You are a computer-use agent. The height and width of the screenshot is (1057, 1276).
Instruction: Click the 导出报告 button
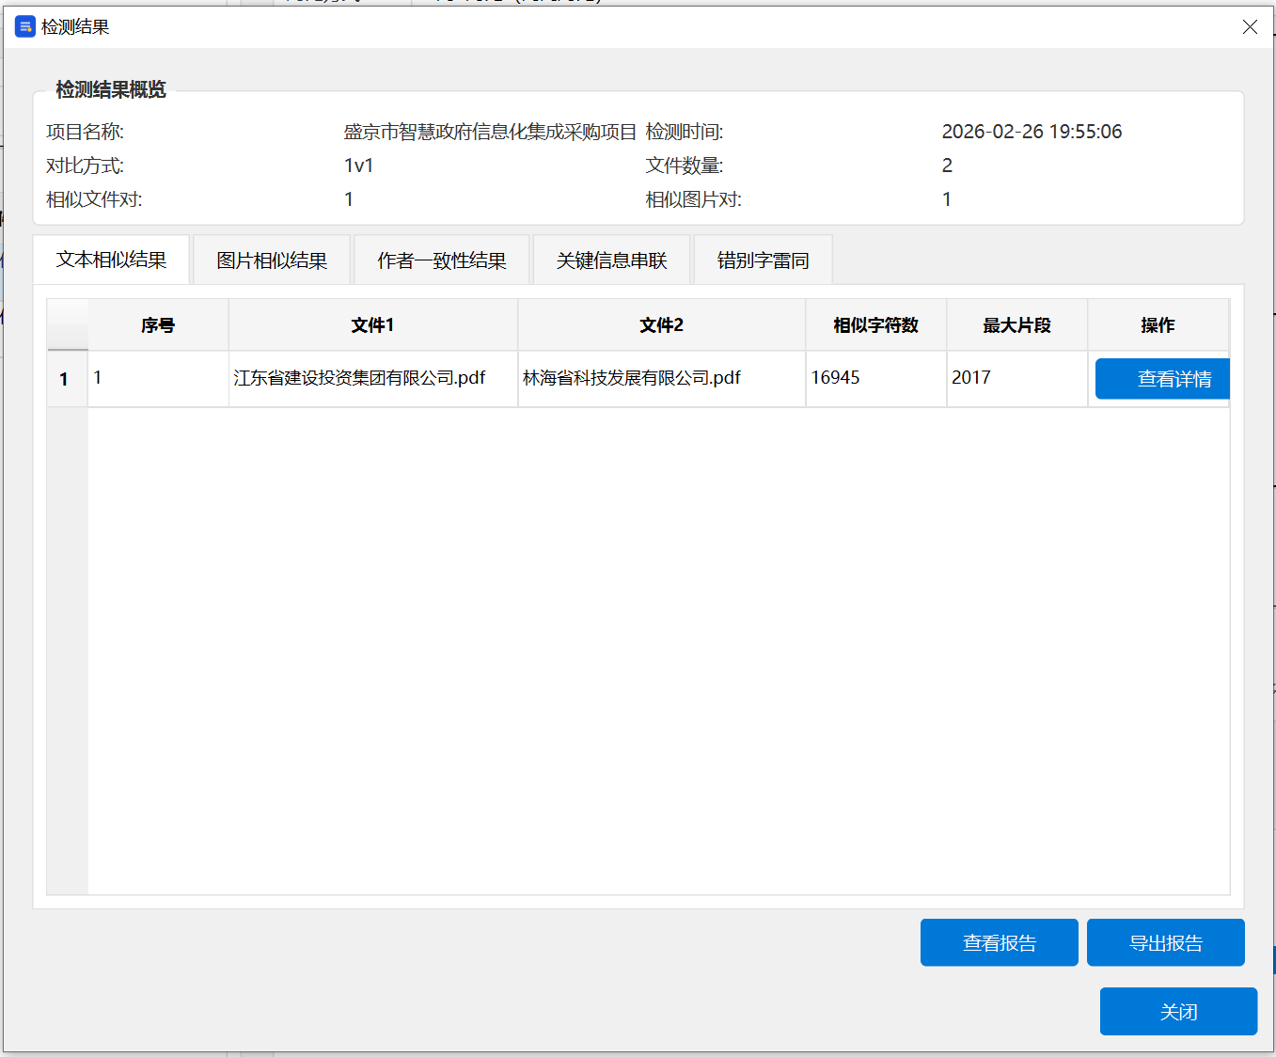click(1165, 941)
